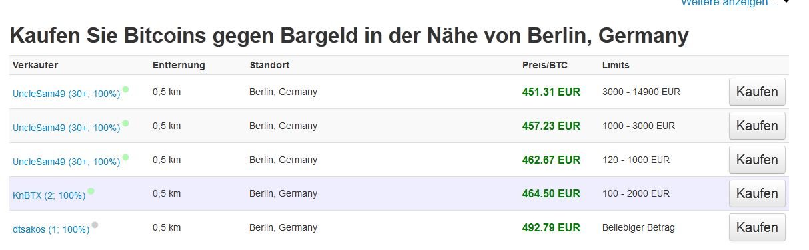Click the online status dot next to KnBTX
Image resolution: width=809 pixels, height=250 pixels.
click(91, 191)
